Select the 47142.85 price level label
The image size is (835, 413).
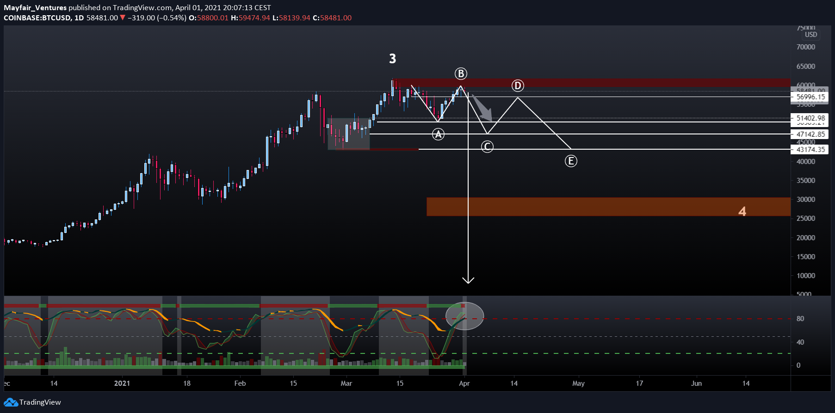point(810,134)
